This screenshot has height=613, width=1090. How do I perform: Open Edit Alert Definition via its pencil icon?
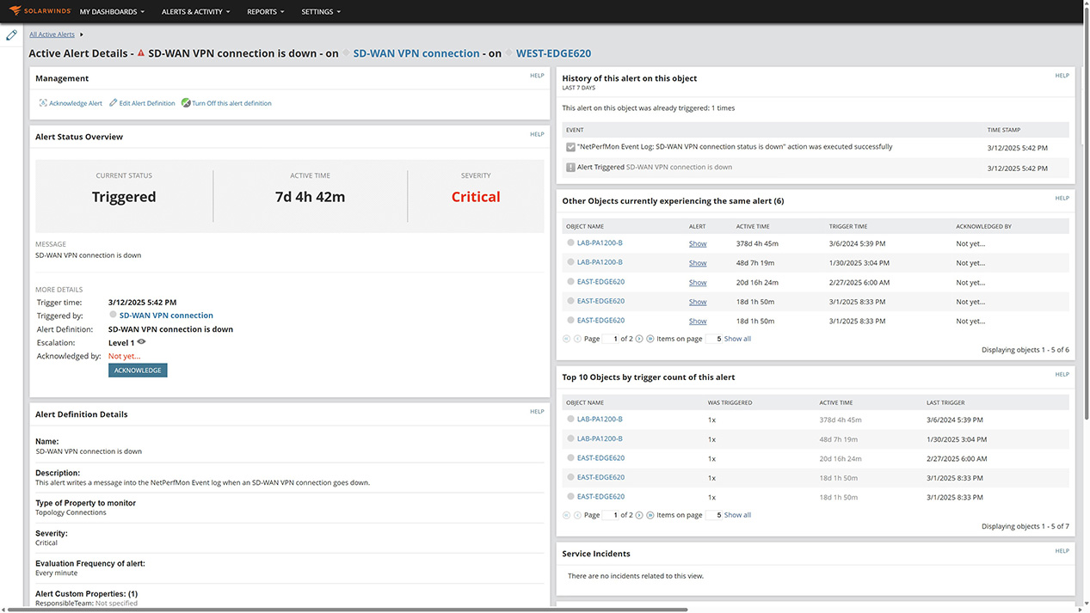[111, 102]
